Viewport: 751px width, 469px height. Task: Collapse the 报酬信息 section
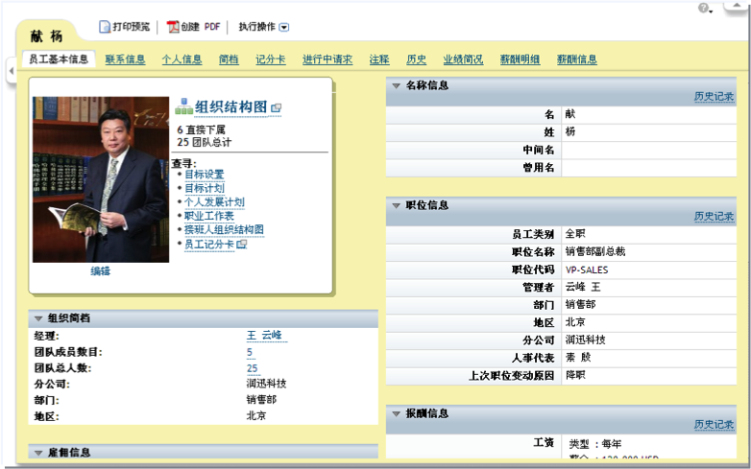click(395, 413)
